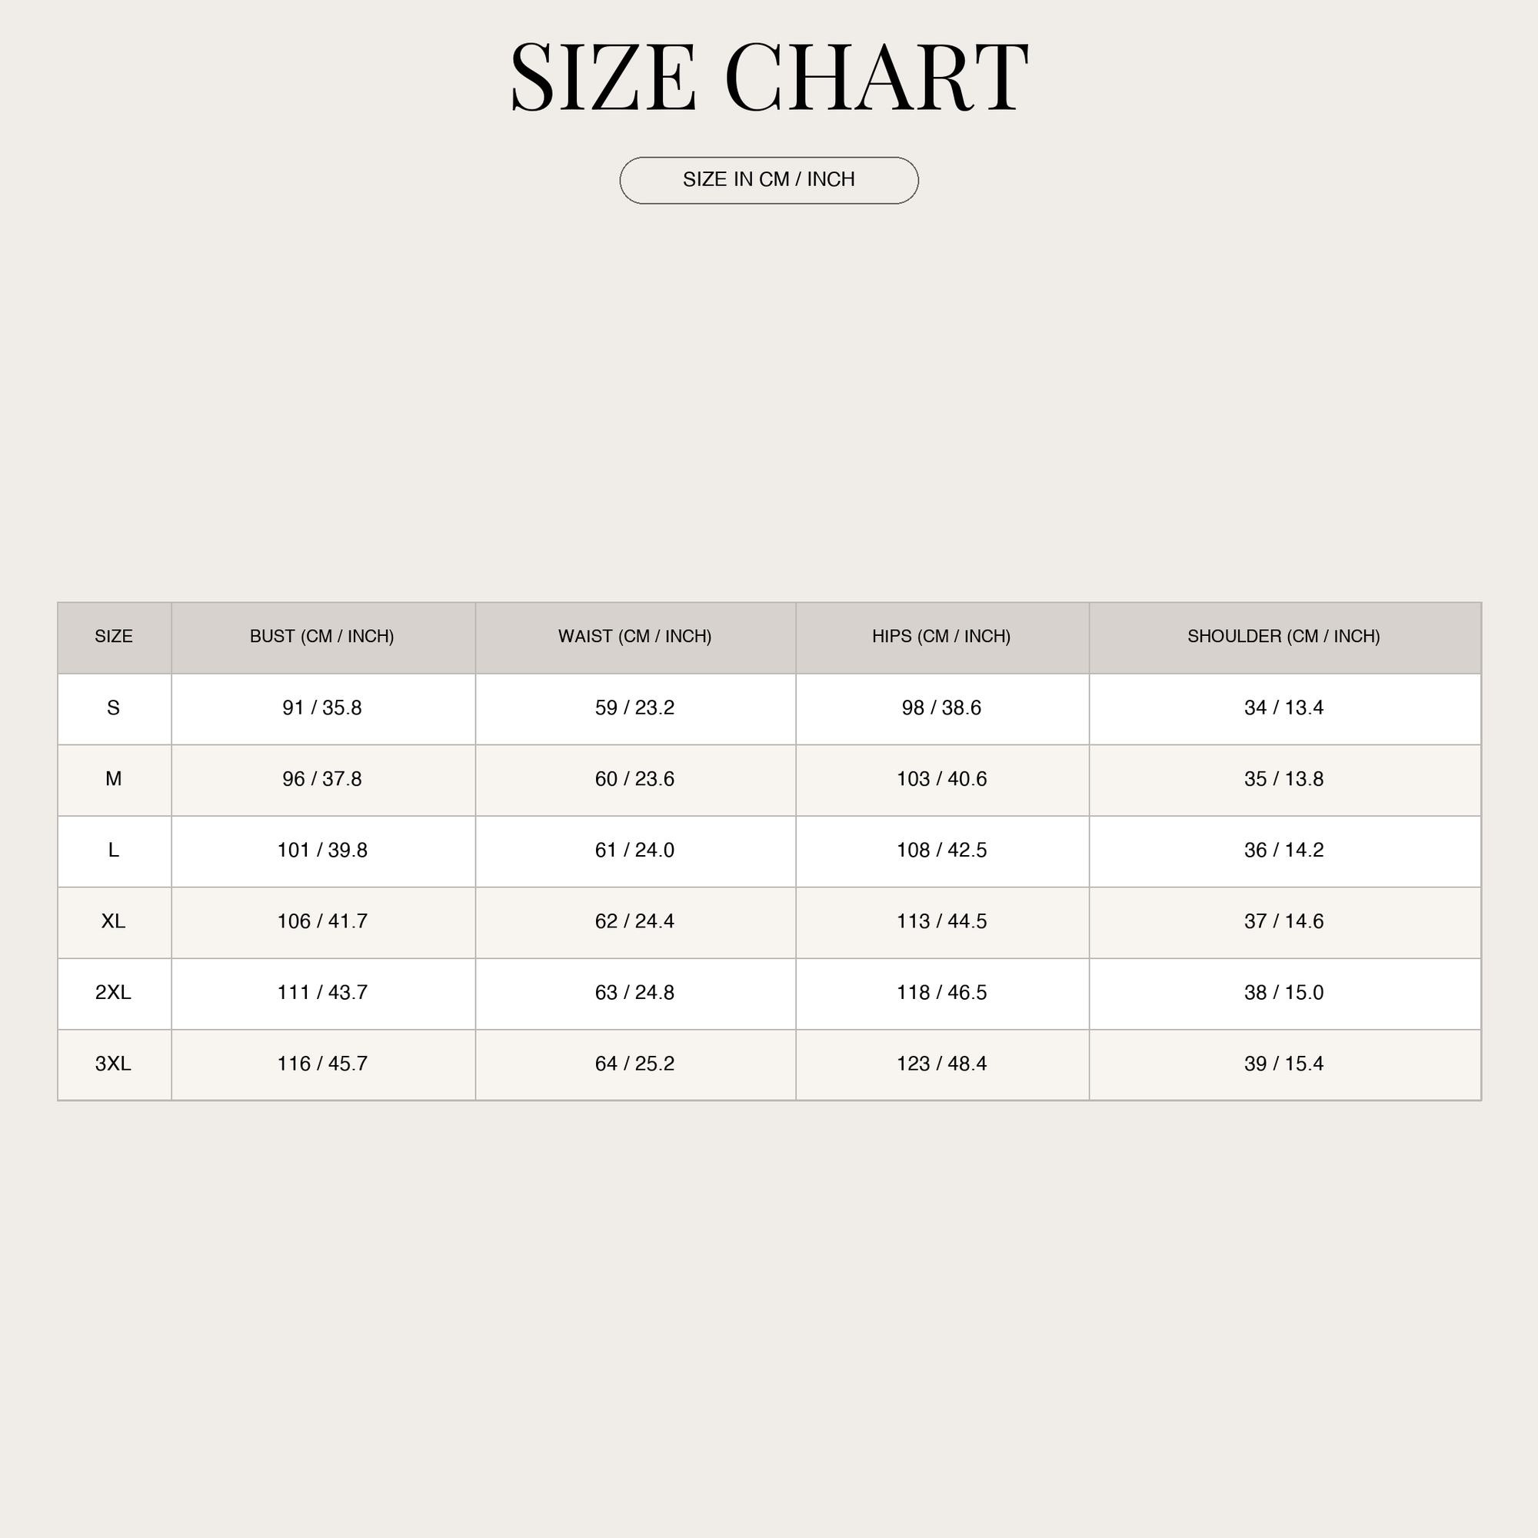Click shoulder value 34 / 13.4
The width and height of the screenshot is (1538, 1538).
1284,707
